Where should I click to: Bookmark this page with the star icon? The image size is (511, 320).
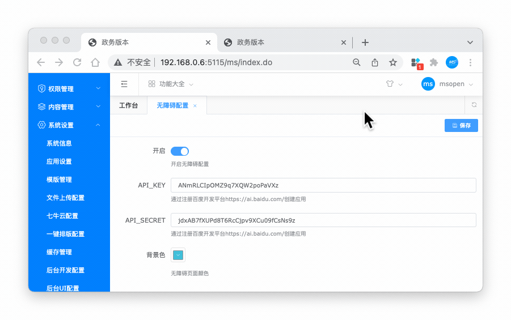[392, 62]
